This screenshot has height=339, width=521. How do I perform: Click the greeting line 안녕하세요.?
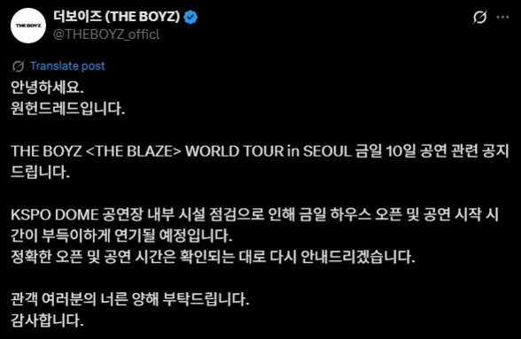click(x=47, y=88)
